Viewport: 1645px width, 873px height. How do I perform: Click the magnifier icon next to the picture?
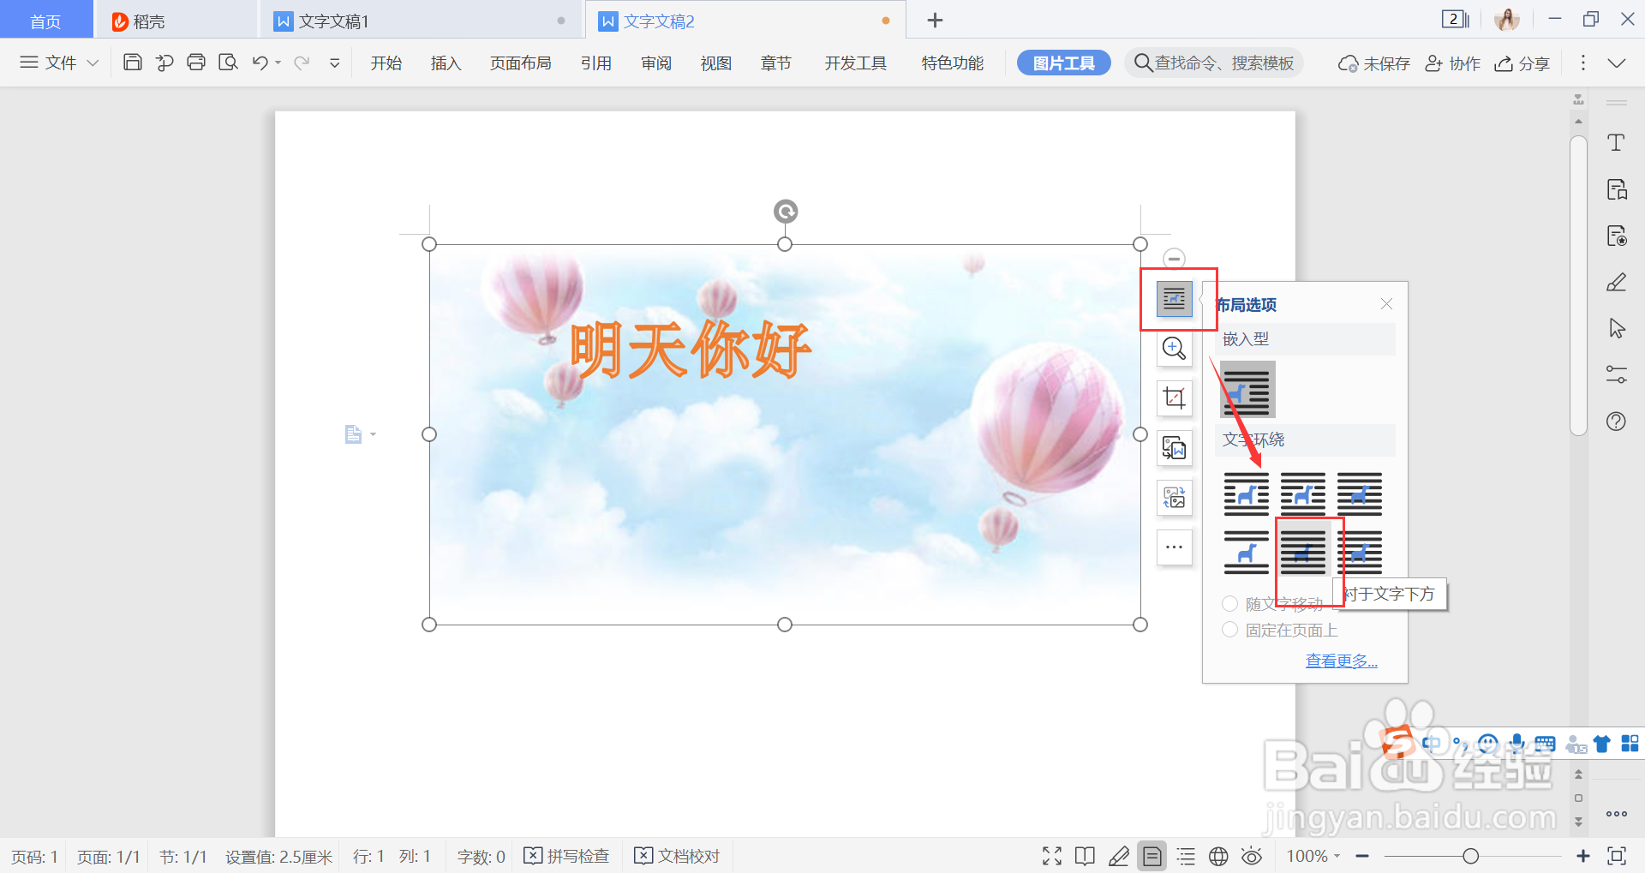pos(1175,349)
